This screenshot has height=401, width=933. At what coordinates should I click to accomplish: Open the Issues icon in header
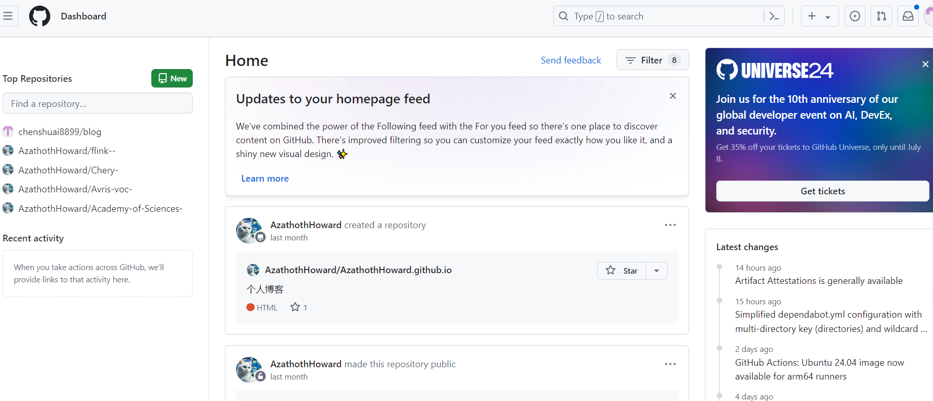click(855, 16)
